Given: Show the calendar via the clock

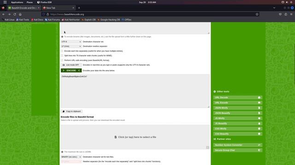Looking at the screenshot, I should pyautogui.click(x=147, y=2).
